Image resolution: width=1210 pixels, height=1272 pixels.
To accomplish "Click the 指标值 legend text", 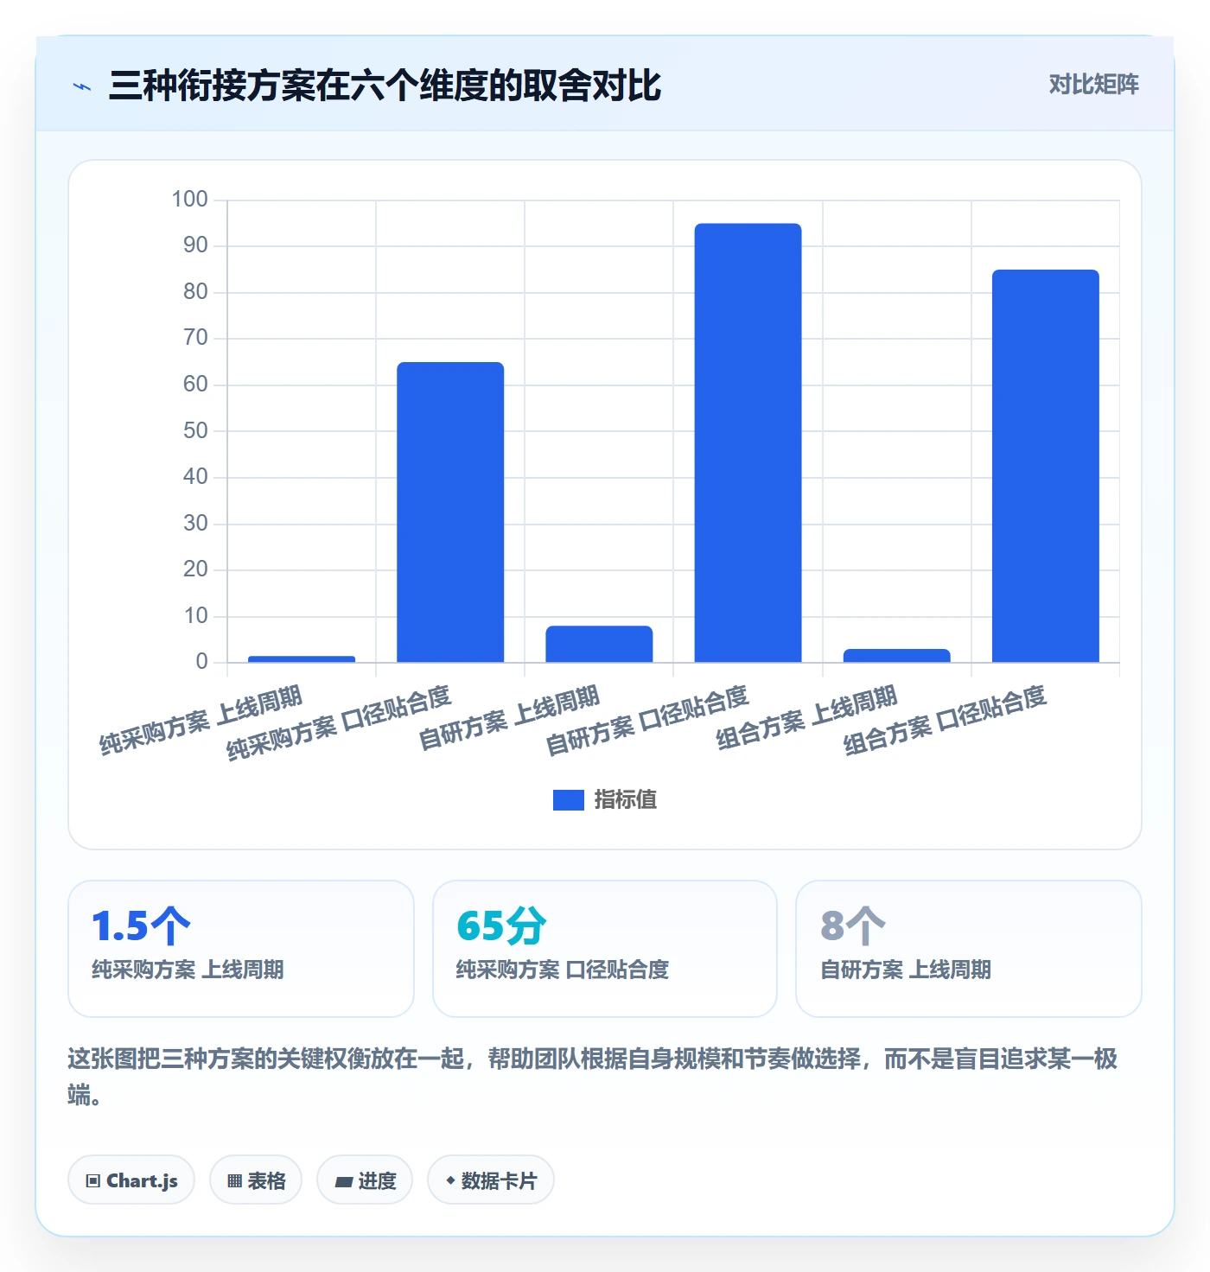I will (x=626, y=800).
